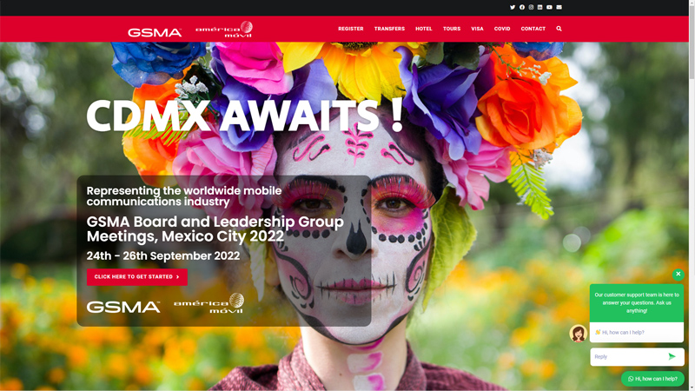695x391 pixels.
Task: Click the 'CDMX AWAITS !' headline
Action: (245, 116)
